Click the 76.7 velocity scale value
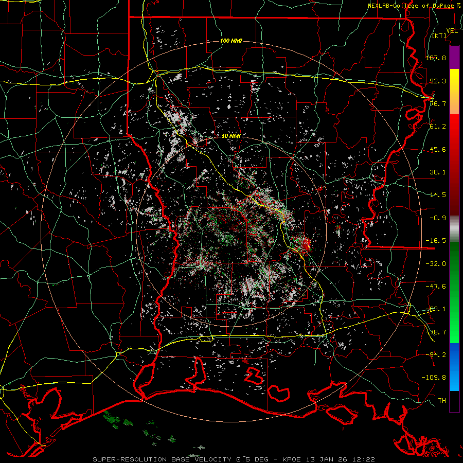The image size is (463, 463). tap(438, 103)
